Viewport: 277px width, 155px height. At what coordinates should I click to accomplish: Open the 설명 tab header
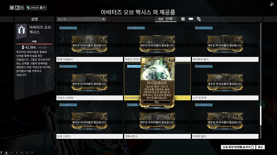[34, 19]
